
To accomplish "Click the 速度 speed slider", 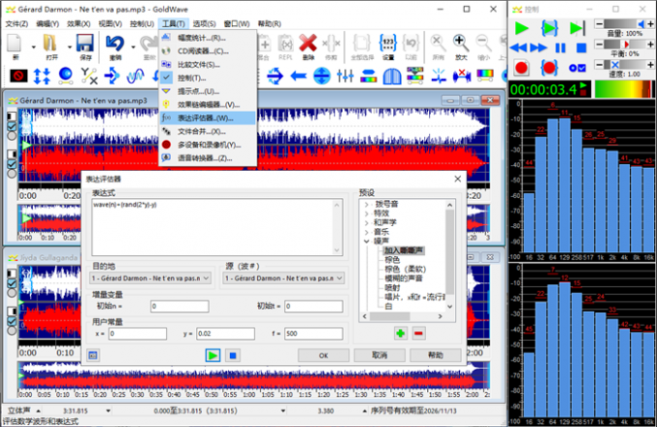I will [x=625, y=65].
